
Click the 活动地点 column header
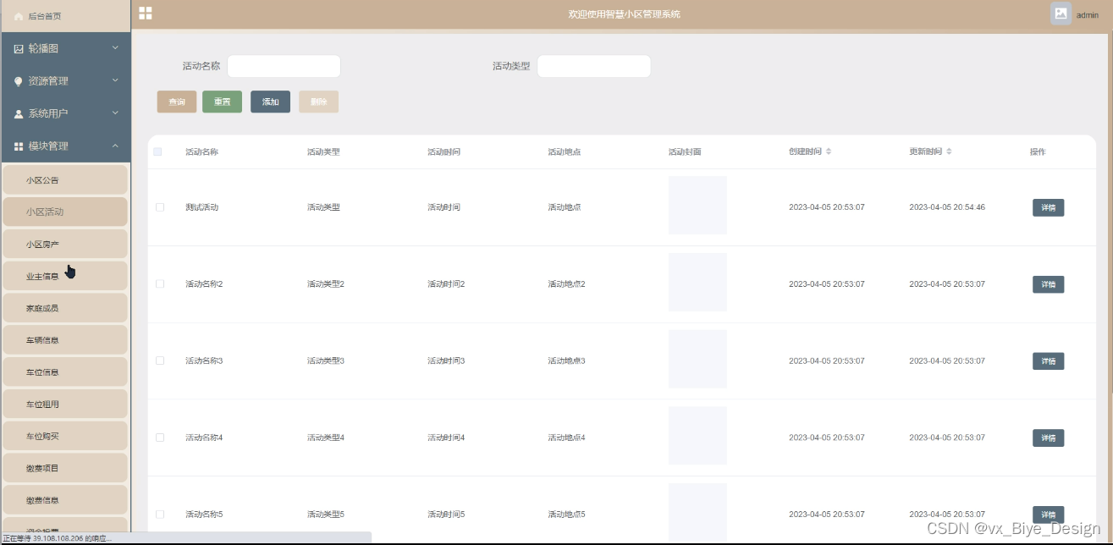[x=565, y=152]
